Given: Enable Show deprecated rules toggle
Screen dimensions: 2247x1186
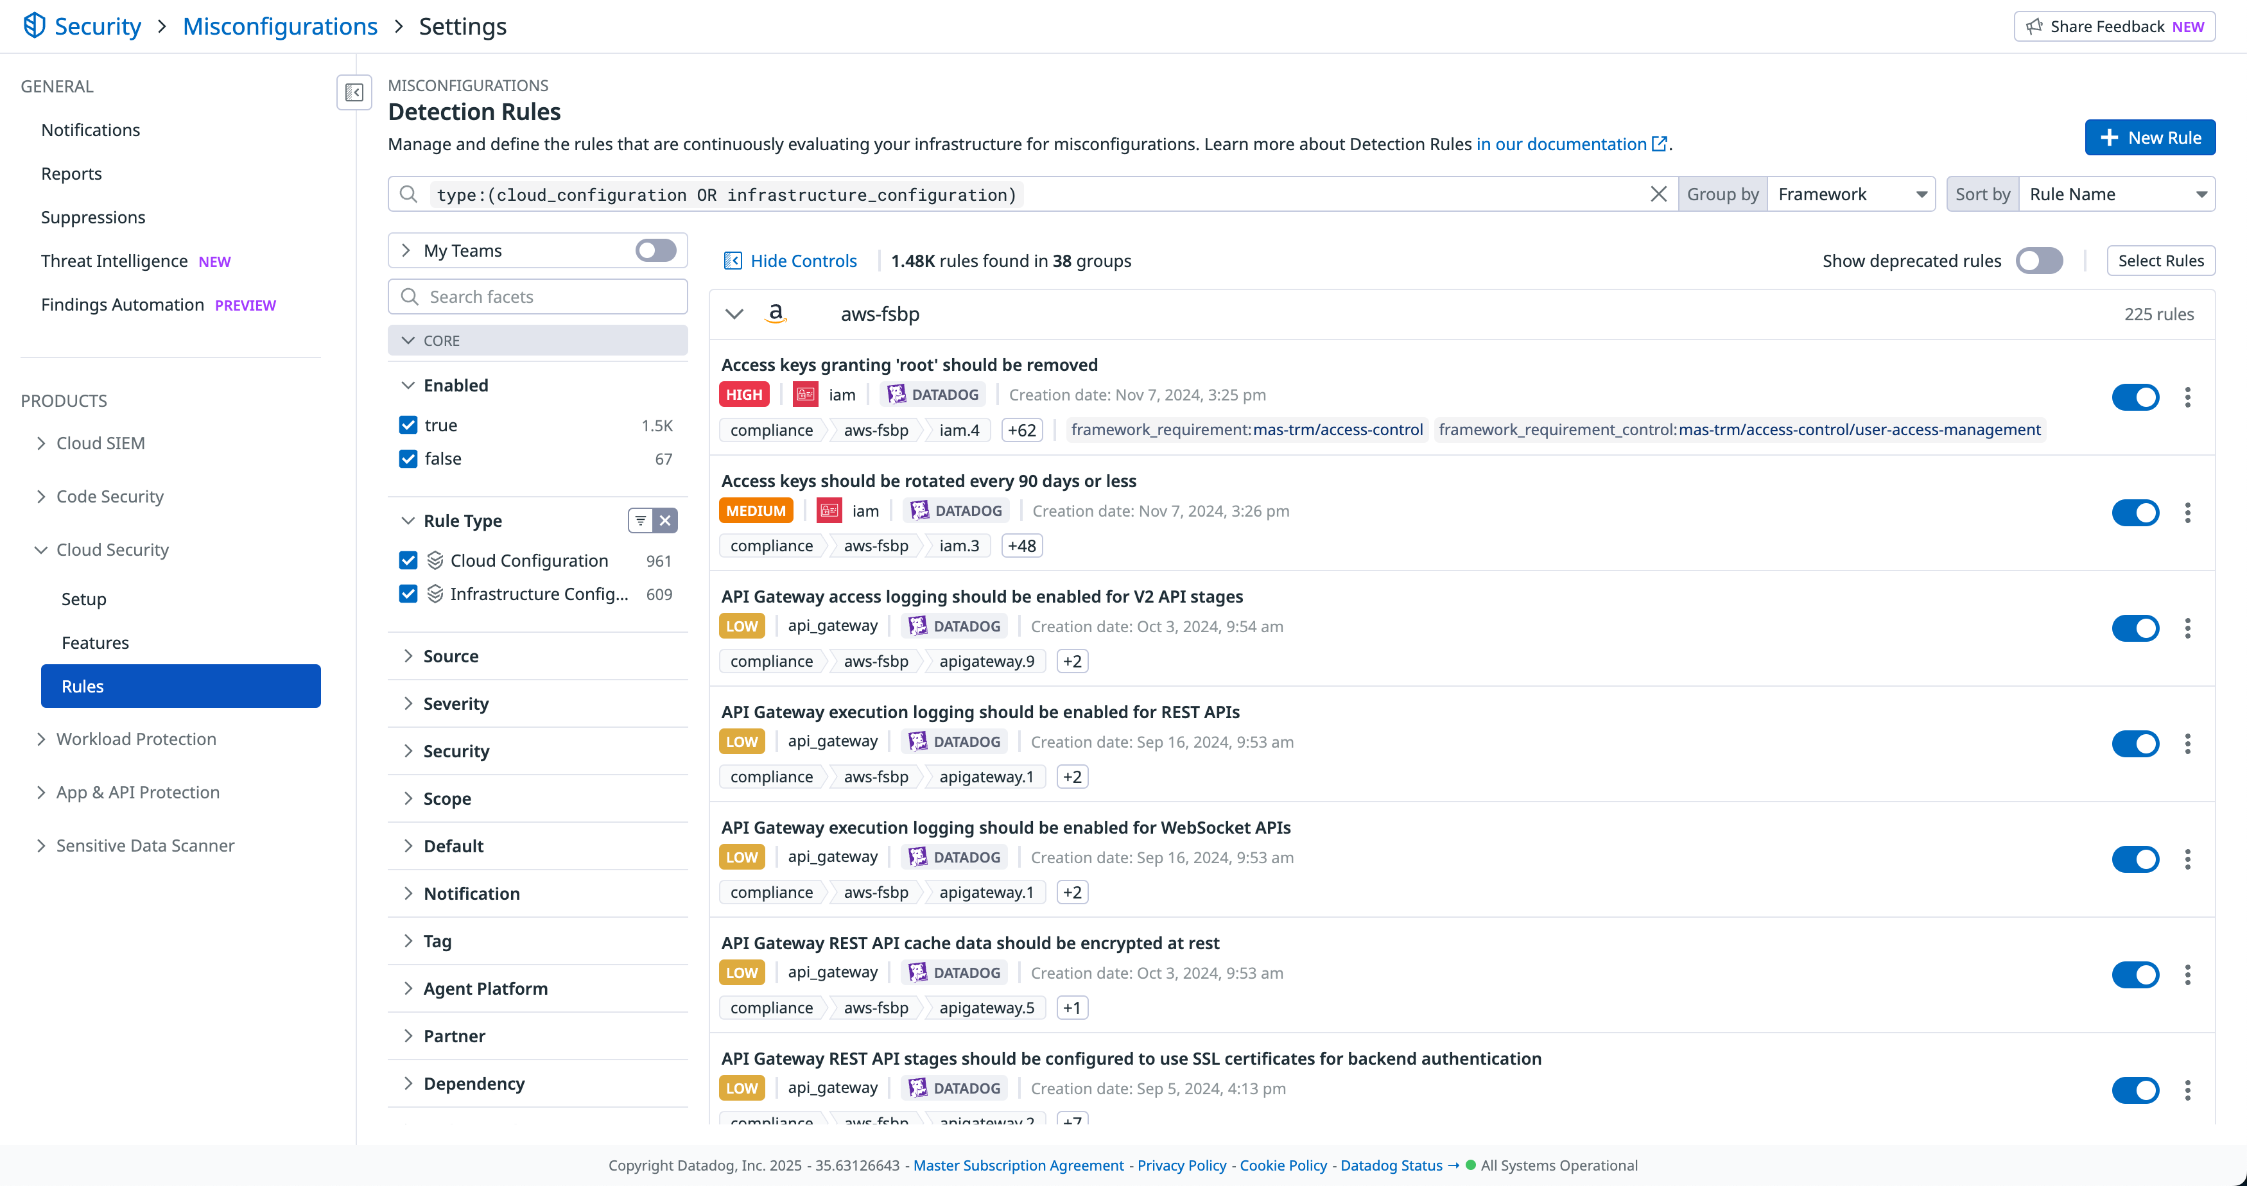Looking at the screenshot, I should (2038, 261).
